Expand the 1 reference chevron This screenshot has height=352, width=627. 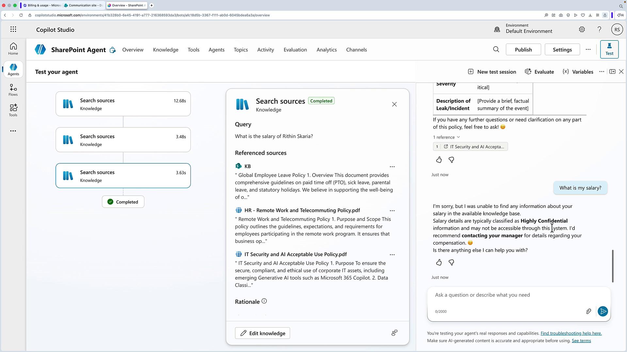(x=458, y=137)
